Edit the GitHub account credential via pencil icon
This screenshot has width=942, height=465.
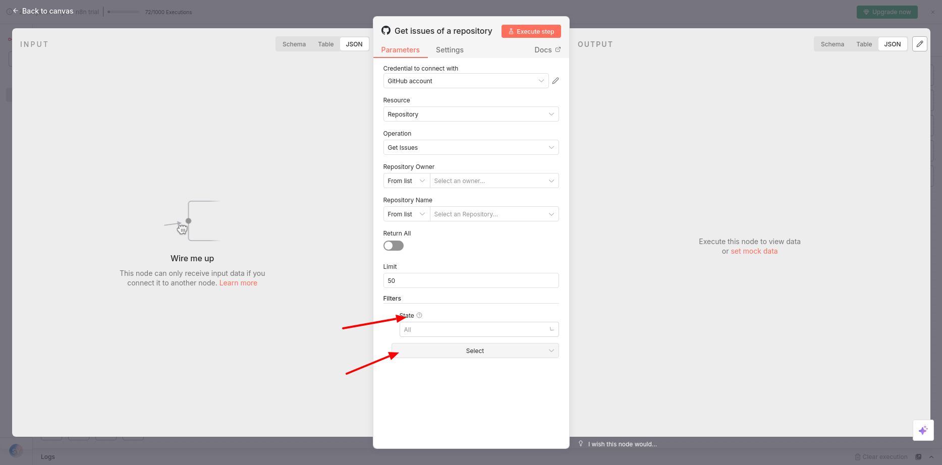(x=556, y=81)
